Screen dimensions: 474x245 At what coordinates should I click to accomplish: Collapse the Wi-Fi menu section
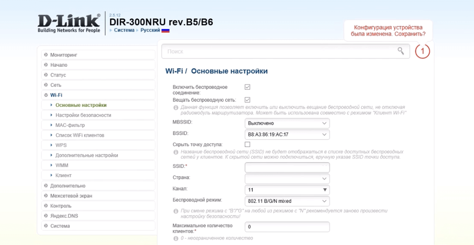pyautogui.click(x=56, y=95)
